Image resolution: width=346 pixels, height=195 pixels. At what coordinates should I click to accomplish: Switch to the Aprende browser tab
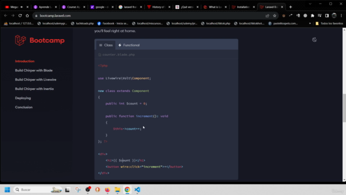click(x=44, y=7)
